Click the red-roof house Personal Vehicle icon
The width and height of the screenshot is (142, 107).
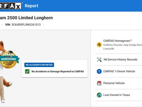[99, 83]
